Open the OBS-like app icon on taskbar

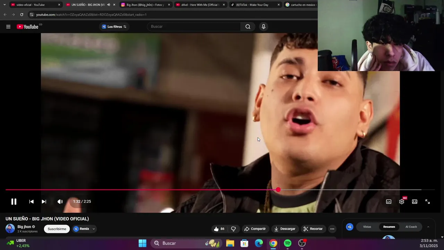302,243
